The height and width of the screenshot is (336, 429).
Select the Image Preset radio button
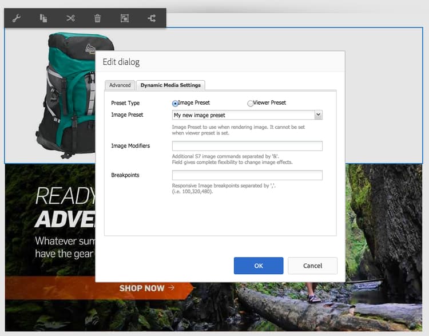coord(175,104)
